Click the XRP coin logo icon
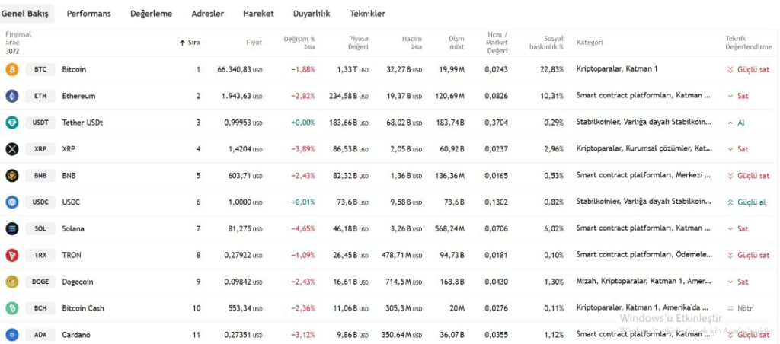This screenshot has width=780, height=344. [12, 149]
